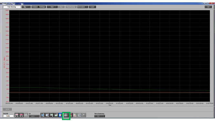This screenshot has height=121, width=215.
Task: Open the Wave Switching Y-T dropdown
Action: point(99,116)
